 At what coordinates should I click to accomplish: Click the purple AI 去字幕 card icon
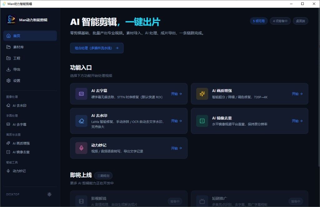[x=81, y=94]
